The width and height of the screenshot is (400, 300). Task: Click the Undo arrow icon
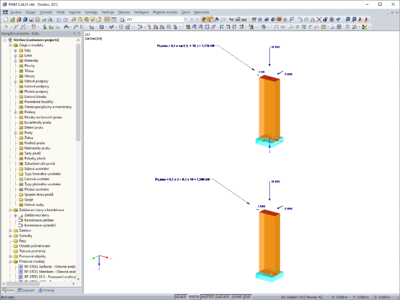tap(58, 19)
